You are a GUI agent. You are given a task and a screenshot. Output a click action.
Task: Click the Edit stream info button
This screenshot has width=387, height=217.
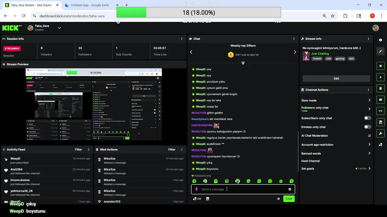coord(336,78)
